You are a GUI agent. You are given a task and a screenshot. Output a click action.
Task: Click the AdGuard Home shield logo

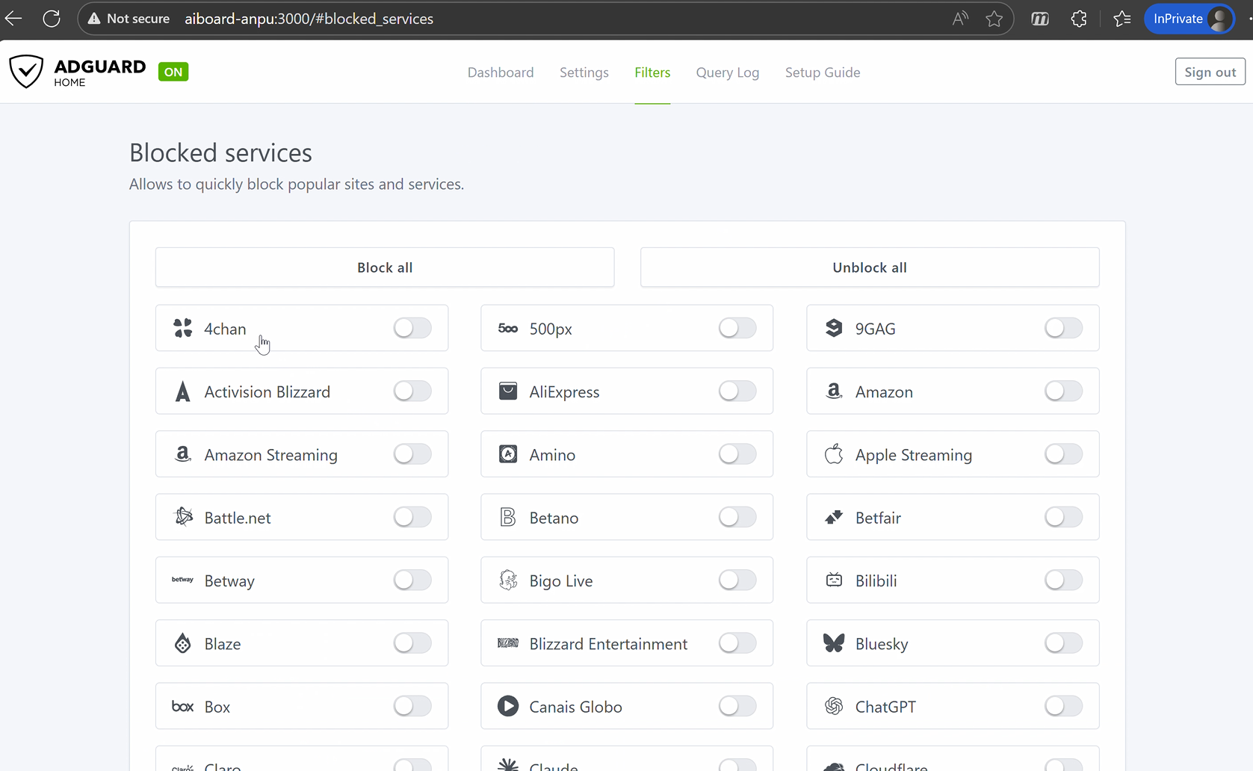pos(26,72)
